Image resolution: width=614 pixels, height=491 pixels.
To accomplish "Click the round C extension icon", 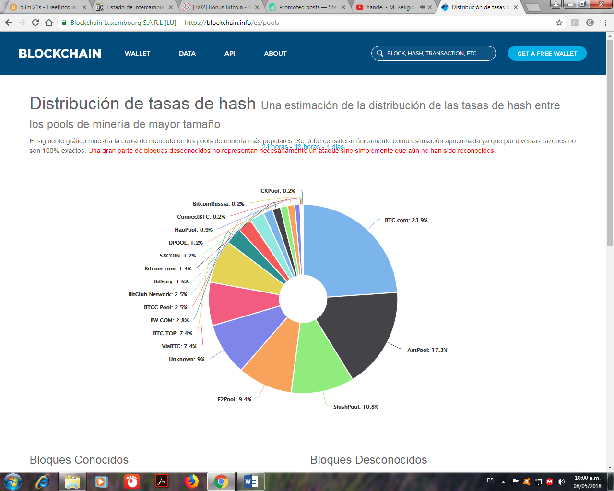I will point(590,23).
